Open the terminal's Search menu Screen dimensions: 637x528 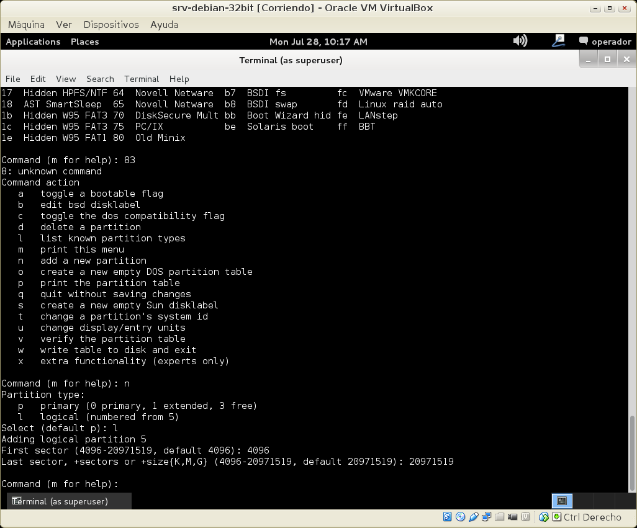100,79
